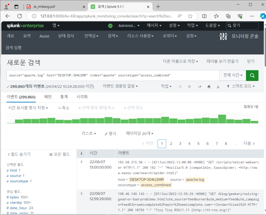This screenshot has height=215, width=266.
Task: Share the search job with arrow icon
Action: point(200,86)
